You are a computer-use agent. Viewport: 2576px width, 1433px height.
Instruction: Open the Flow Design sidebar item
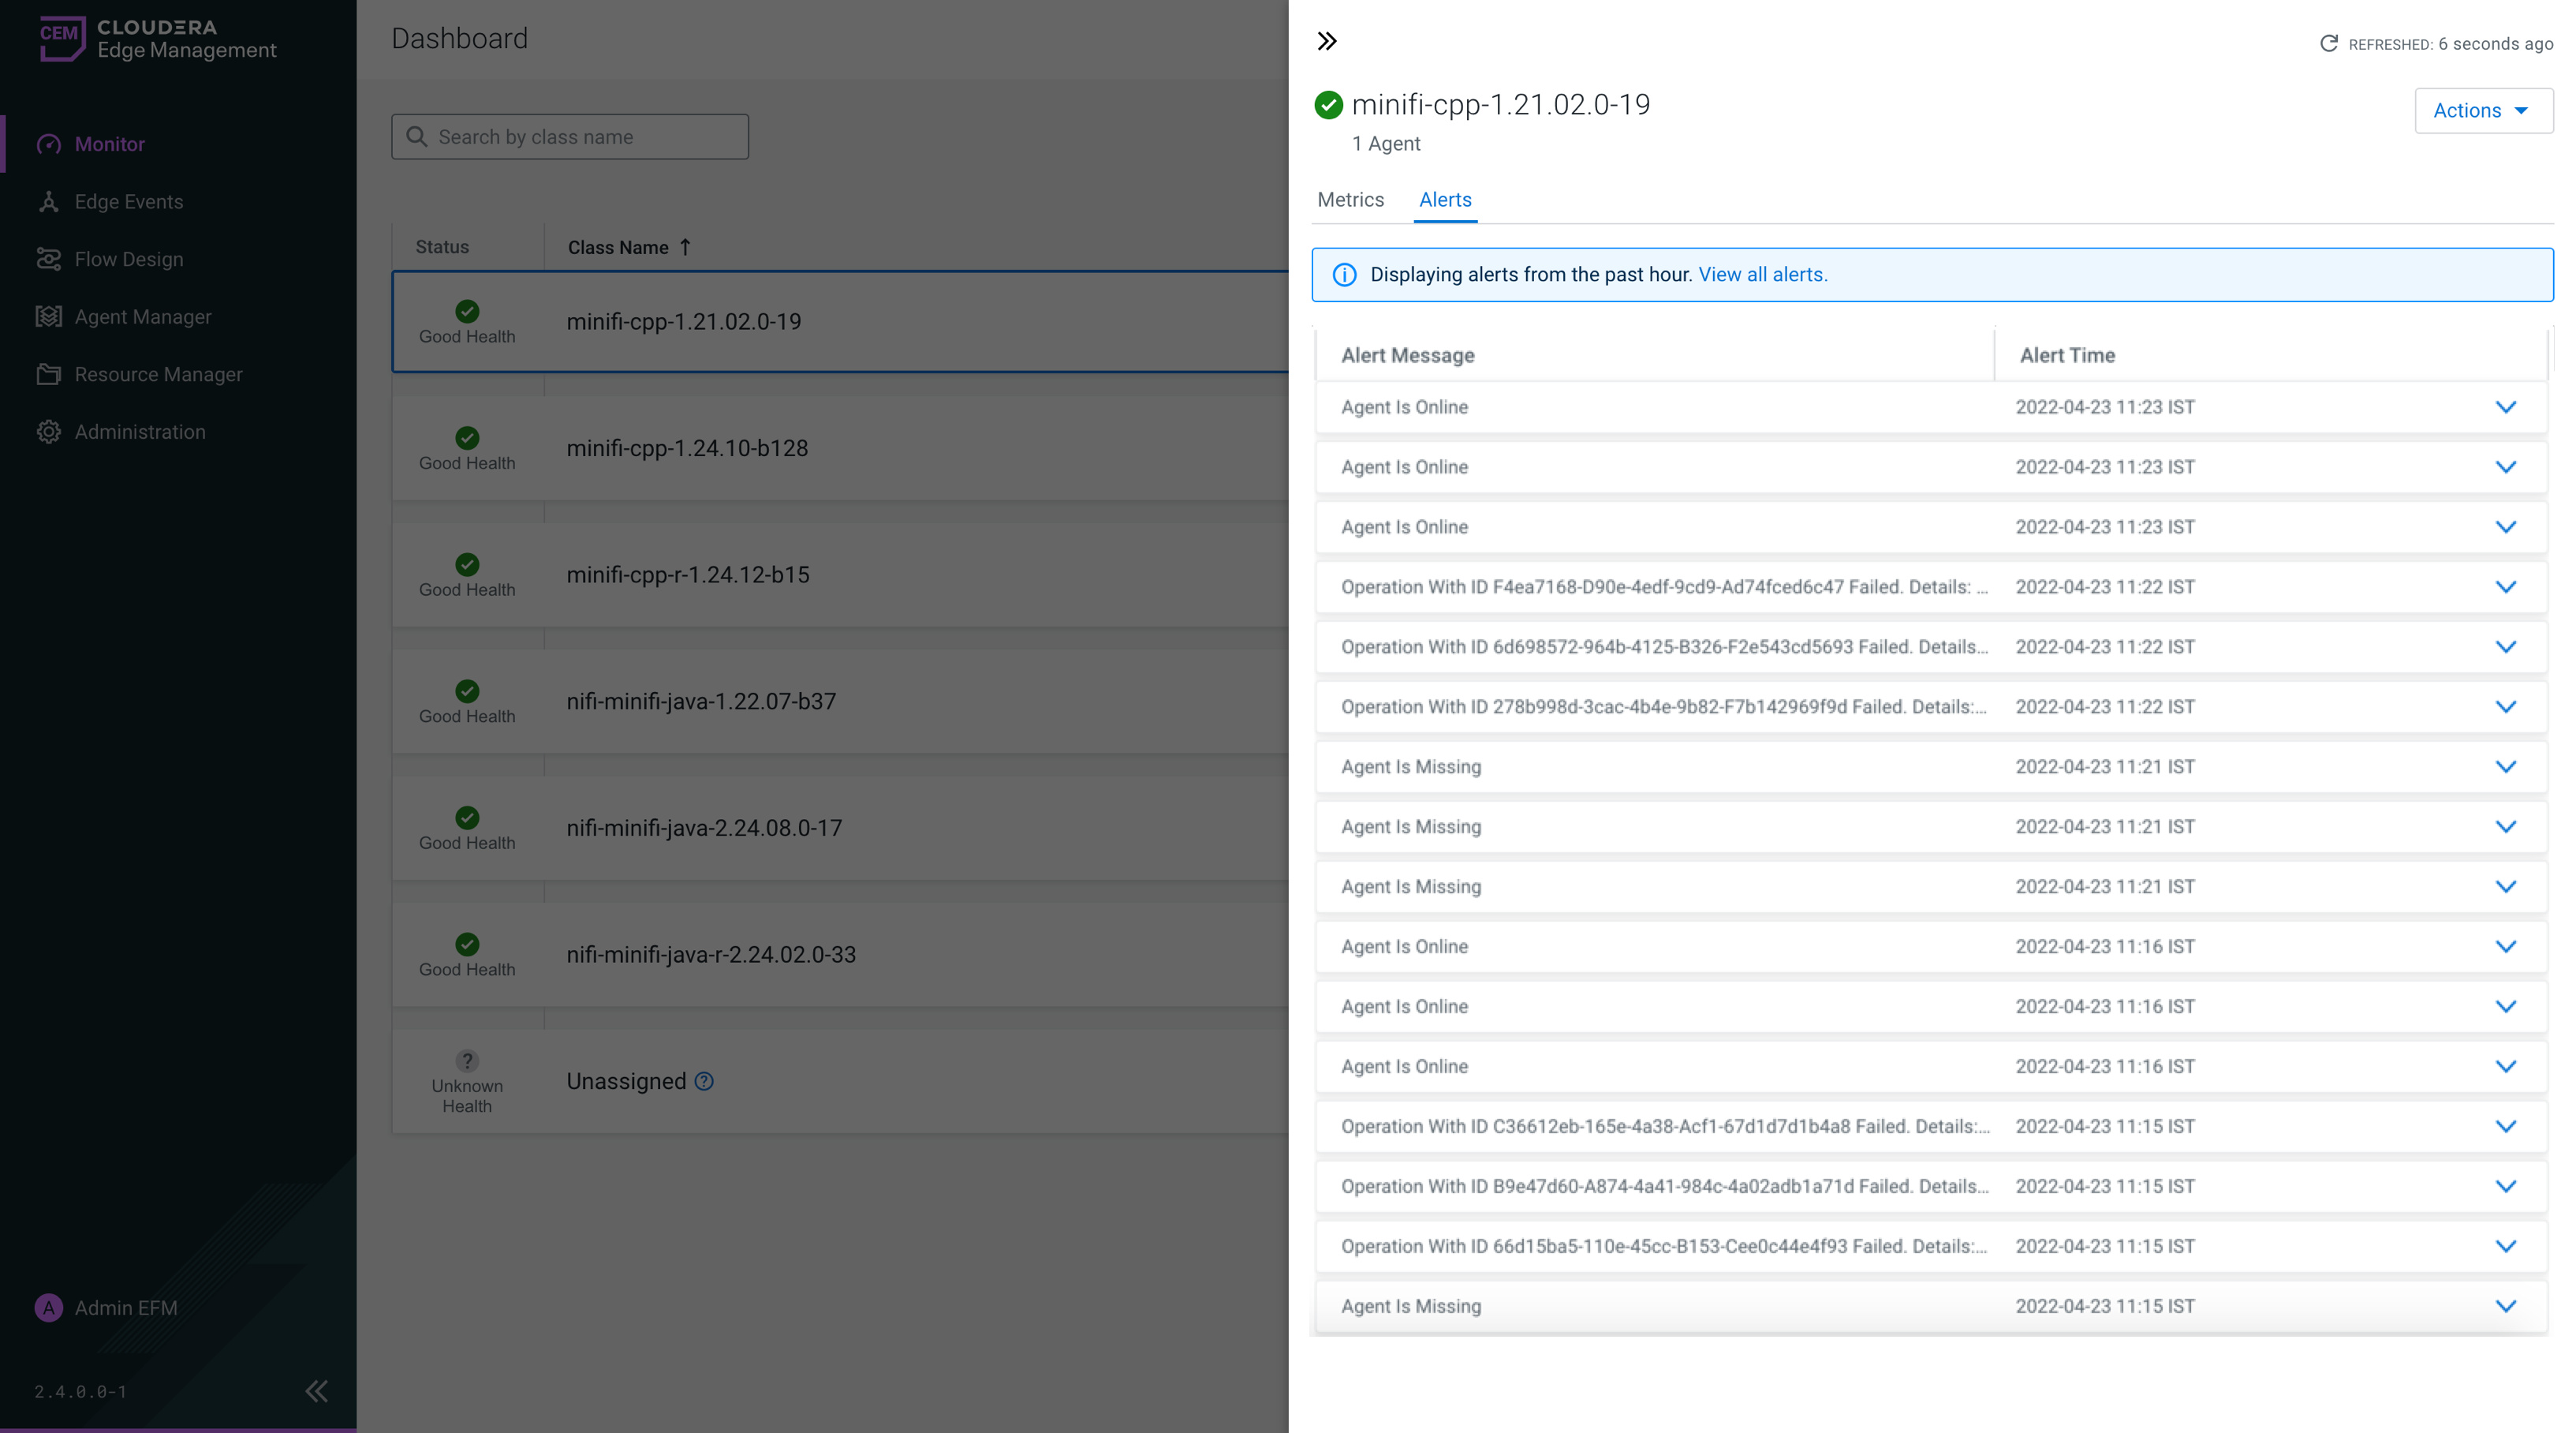pyautogui.click(x=128, y=259)
